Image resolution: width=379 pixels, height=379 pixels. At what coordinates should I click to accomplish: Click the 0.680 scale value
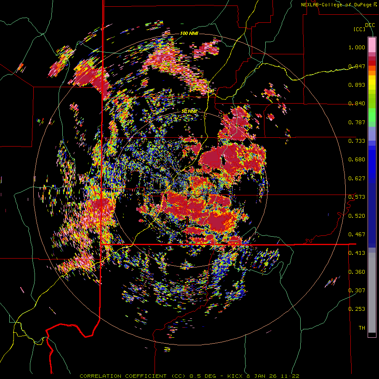click(357, 160)
